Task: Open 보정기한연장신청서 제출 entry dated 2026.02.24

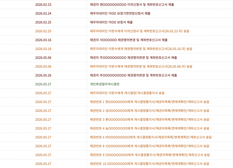Action: pos(120,14)
